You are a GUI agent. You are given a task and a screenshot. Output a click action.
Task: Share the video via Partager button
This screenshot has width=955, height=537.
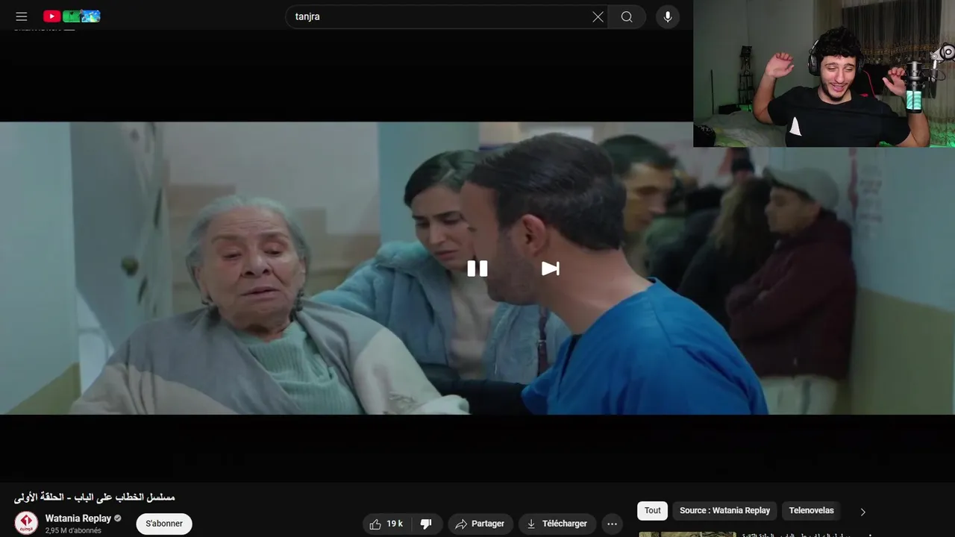pos(480,524)
